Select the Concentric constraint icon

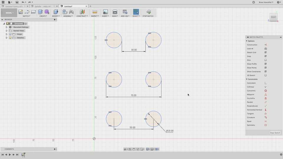tap(266, 91)
